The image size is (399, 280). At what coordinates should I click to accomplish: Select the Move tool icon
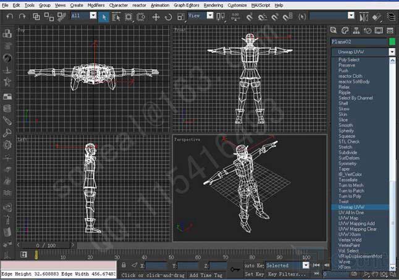(156, 17)
